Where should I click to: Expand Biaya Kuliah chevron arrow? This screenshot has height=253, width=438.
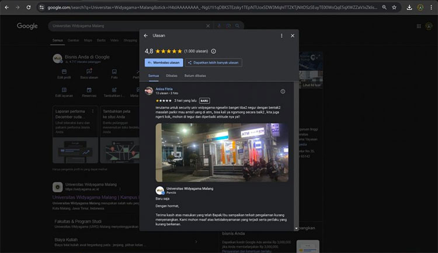[x=196, y=241]
